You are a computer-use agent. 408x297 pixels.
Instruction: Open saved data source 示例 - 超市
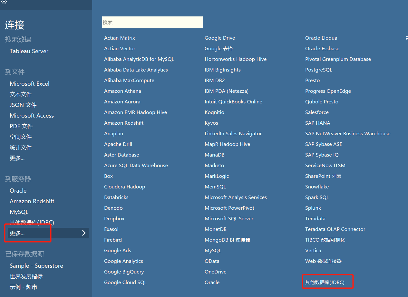pos(24,287)
